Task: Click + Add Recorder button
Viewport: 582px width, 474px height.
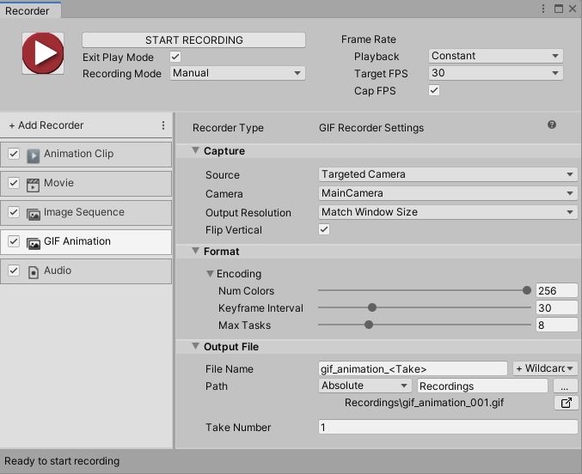Action: [46, 125]
